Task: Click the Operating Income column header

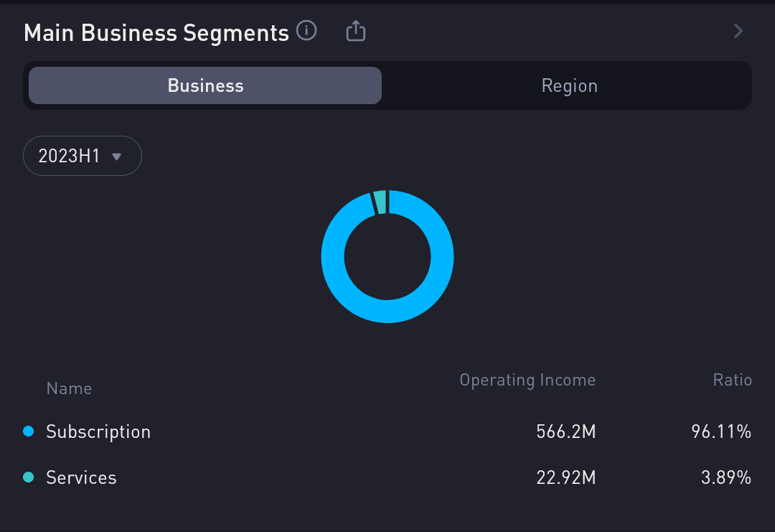Action: [x=527, y=380]
